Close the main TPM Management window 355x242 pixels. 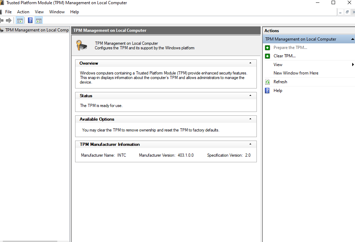click(349, 3)
